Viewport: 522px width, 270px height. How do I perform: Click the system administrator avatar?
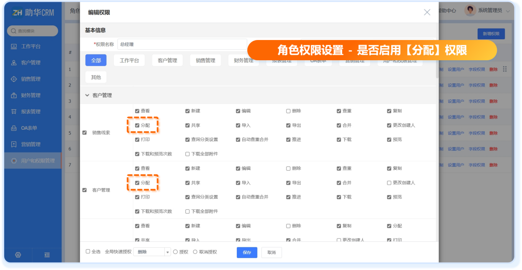click(x=470, y=11)
